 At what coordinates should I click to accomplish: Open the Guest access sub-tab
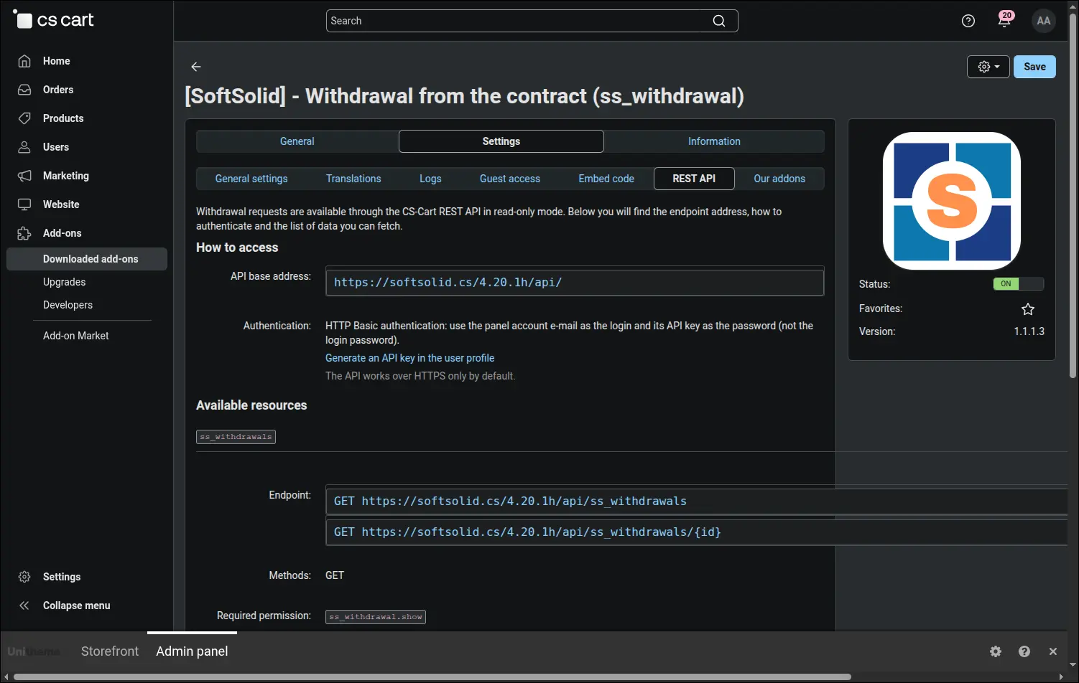[x=510, y=179]
